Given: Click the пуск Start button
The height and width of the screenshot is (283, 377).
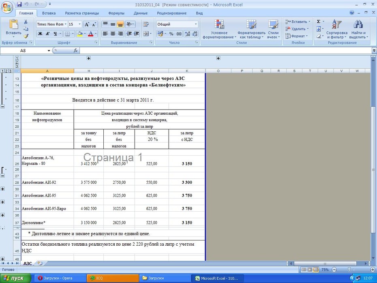Looking at the screenshot, I should (x=15, y=278).
